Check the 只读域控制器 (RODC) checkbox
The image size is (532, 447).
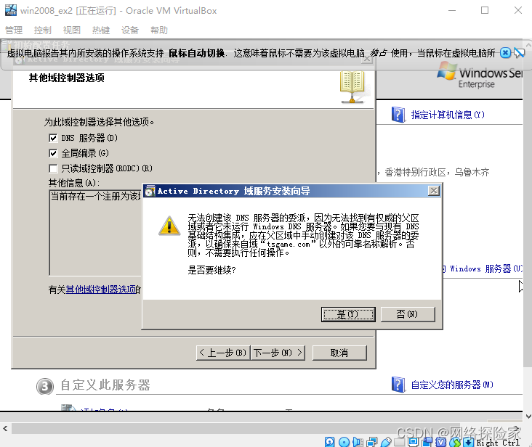pyautogui.click(x=53, y=168)
